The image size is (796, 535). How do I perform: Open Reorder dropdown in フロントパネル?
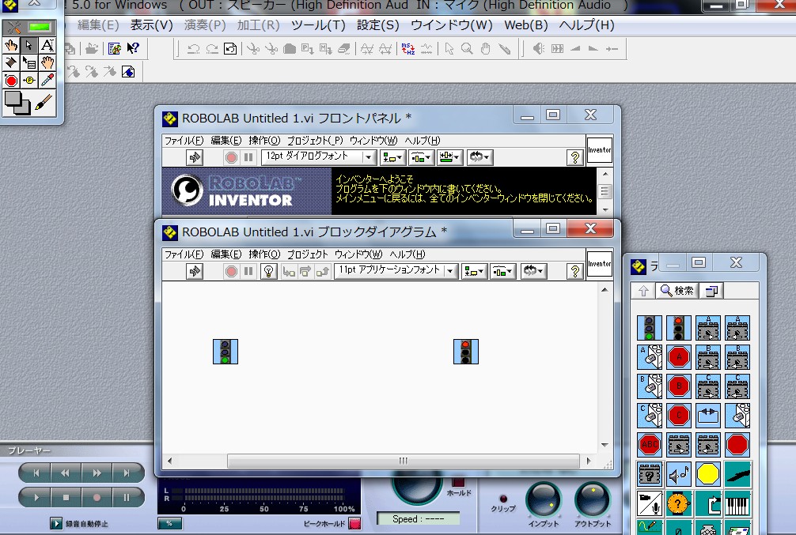point(479,158)
